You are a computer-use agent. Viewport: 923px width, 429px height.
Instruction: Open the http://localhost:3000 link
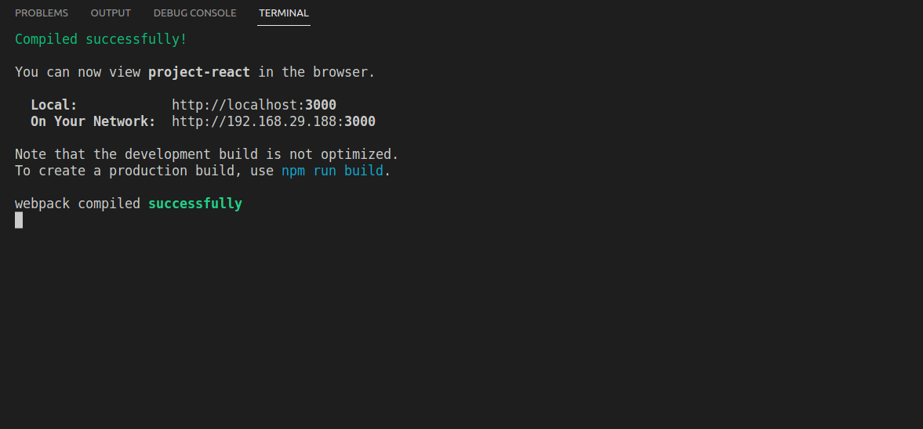(254, 105)
